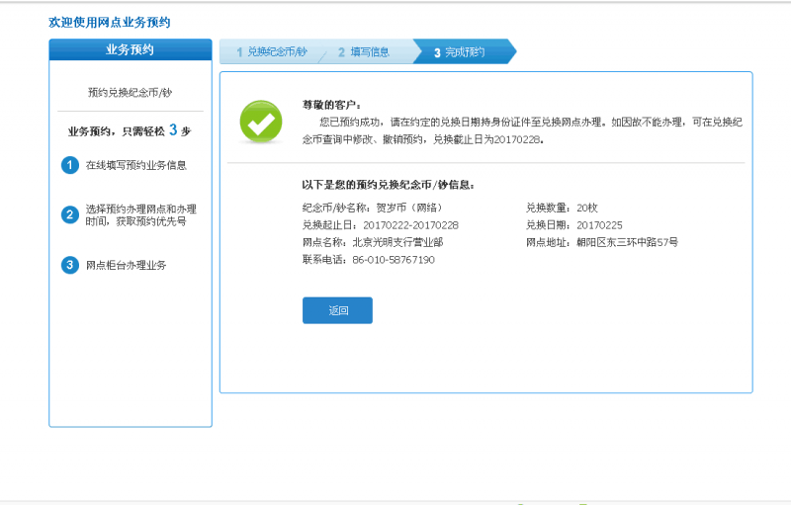Click the 网点柜台办理业务 step text
Viewport: 791px width, 505px height.
coord(127,265)
